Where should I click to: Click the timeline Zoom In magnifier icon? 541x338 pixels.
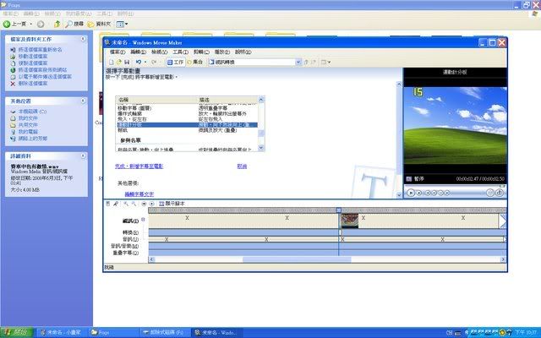click(x=125, y=204)
